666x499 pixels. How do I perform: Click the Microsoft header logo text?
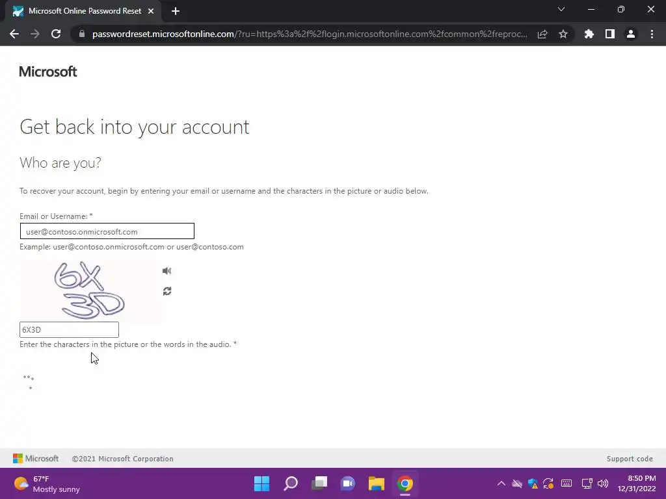[x=48, y=71]
